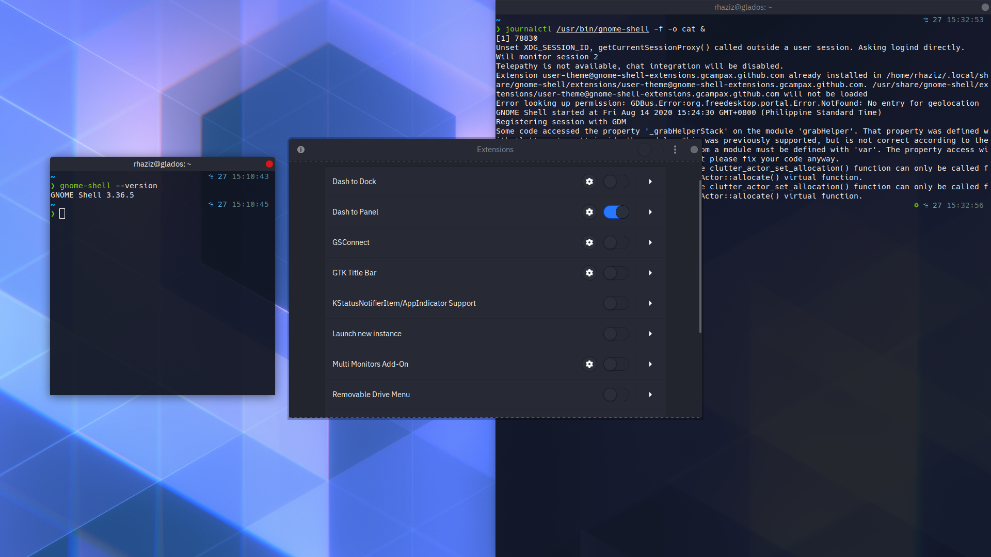991x557 pixels.
Task: Expand Launch new instance details arrow
Action: [650, 334]
